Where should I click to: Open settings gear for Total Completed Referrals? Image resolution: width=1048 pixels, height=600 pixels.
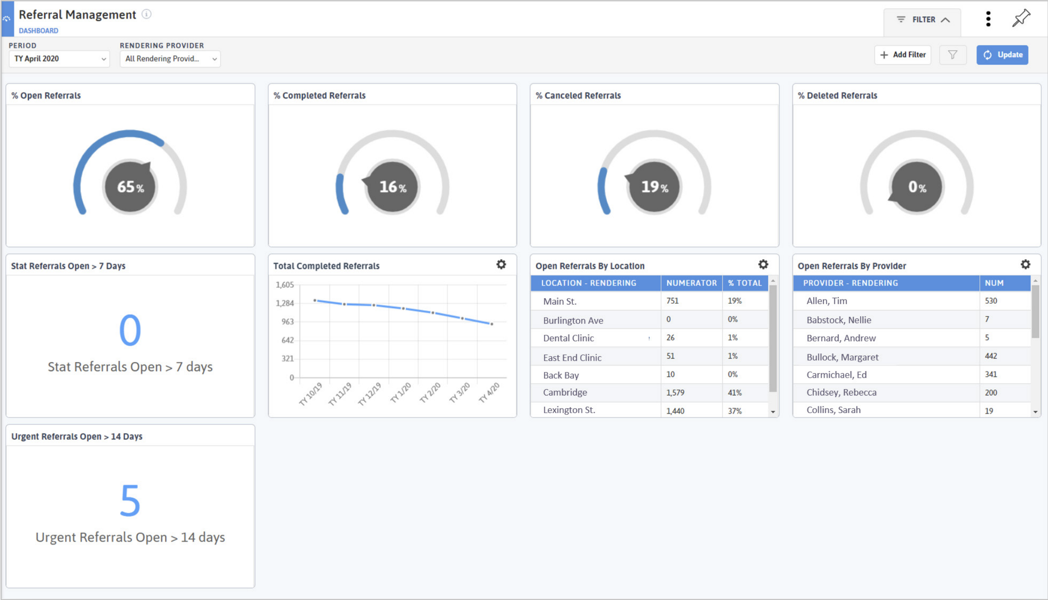point(501,265)
